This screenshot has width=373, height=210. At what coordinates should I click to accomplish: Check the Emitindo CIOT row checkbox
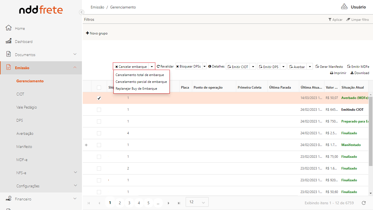pyautogui.click(x=99, y=110)
